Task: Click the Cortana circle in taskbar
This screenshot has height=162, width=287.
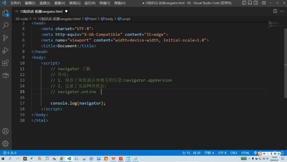Action: tap(18, 159)
